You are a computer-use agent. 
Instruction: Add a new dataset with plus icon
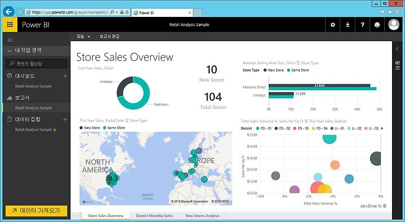[x=65, y=119]
